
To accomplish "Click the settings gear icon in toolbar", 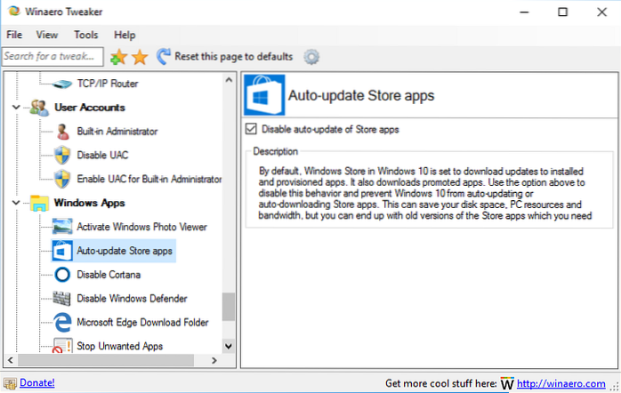I will point(311,57).
